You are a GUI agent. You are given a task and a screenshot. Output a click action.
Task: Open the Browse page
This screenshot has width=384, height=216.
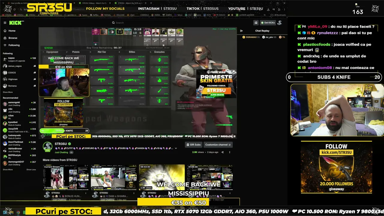click(x=13, y=38)
